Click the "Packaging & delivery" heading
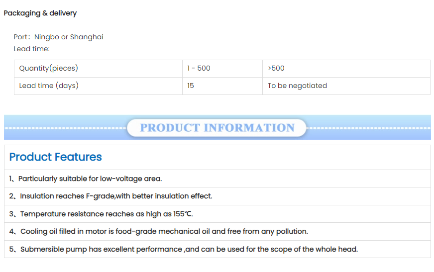This screenshot has width=434, height=272. click(40, 13)
